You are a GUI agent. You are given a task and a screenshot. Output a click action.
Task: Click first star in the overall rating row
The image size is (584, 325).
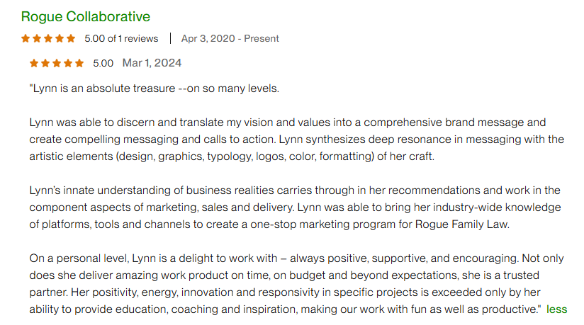[26, 38]
